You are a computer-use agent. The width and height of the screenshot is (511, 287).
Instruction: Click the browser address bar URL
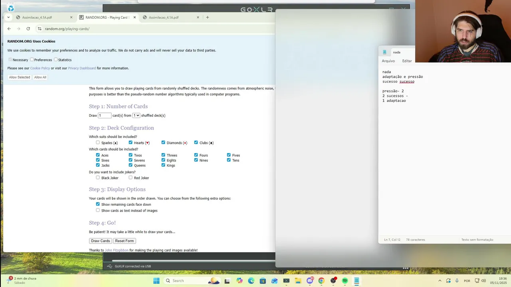67,29
